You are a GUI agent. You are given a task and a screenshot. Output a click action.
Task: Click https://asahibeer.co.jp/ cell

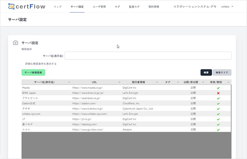tap(86, 98)
